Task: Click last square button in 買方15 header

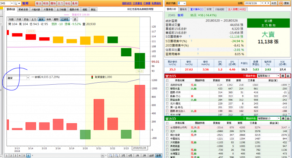Action: click(x=288, y=76)
